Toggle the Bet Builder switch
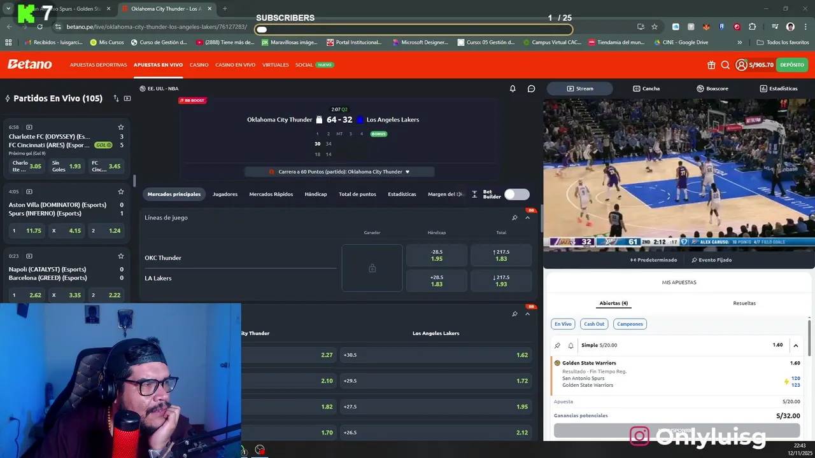Screen dimensions: 815x458 tap(516, 194)
